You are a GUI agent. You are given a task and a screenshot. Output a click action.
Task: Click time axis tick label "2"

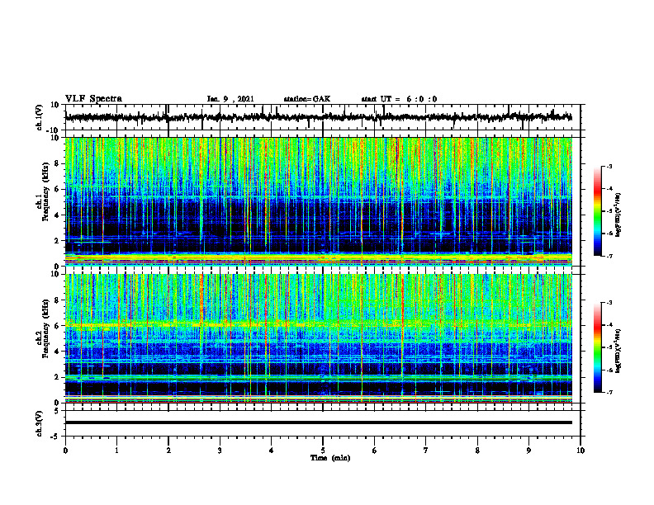[x=168, y=451]
